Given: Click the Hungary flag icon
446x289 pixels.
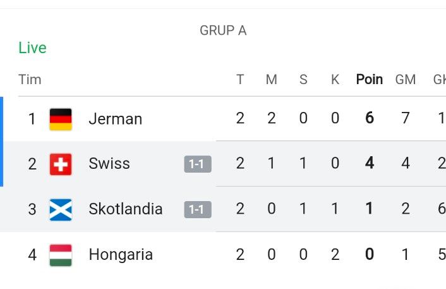Looking at the screenshot, I should (61, 255).
